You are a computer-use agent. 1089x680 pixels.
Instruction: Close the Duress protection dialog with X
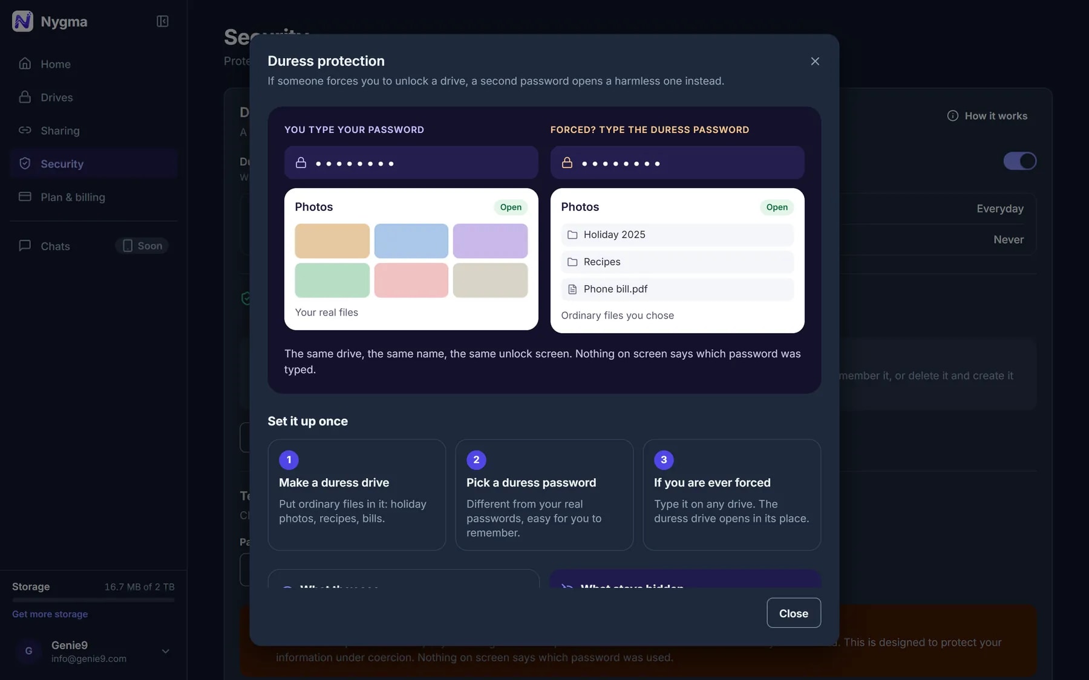pyautogui.click(x=815, y=61)
